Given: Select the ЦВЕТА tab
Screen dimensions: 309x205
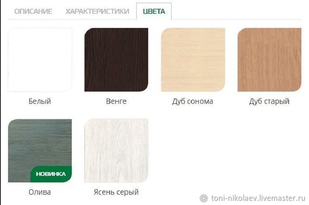Looking at the screenshot, I should (x=154, y=11).
